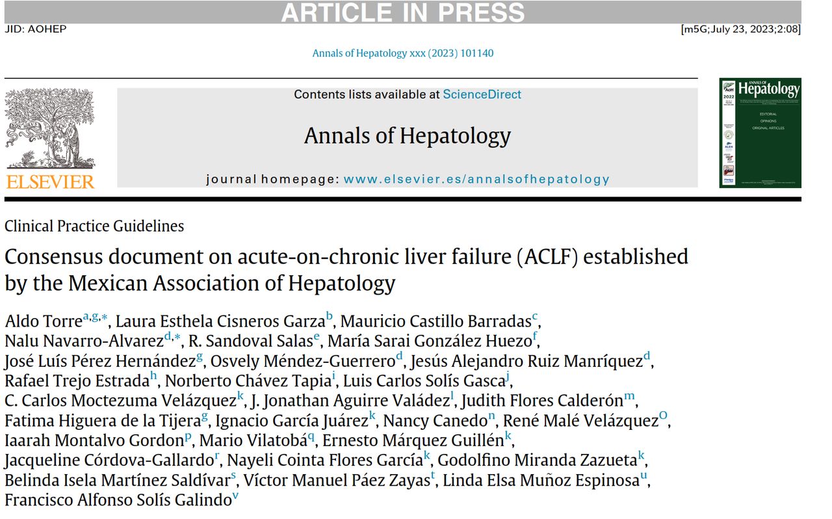The width and height of the screenshot is (832, 519).
Task: Click affiliation superscript n after Nancy Canedo
Action: point(492,416)
